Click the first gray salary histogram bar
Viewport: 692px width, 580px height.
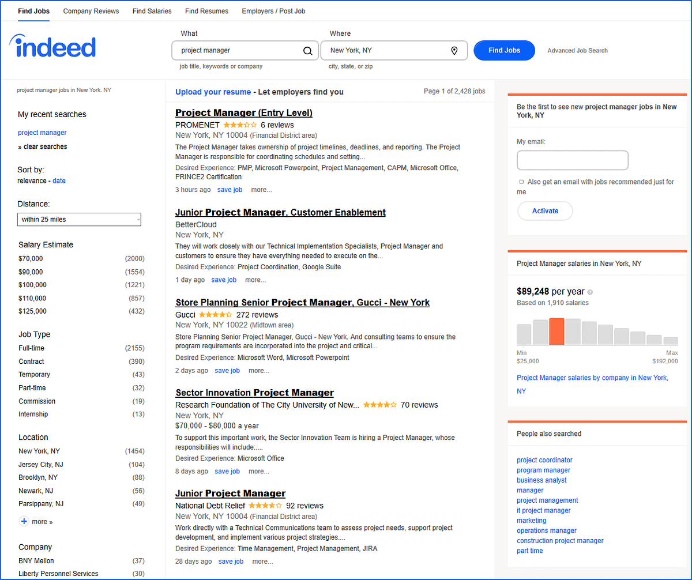(524, 334)
